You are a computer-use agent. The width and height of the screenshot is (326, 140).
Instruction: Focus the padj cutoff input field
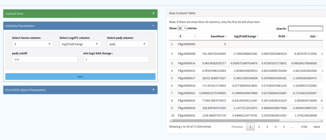pyautogui.click(x=45, y=59)
